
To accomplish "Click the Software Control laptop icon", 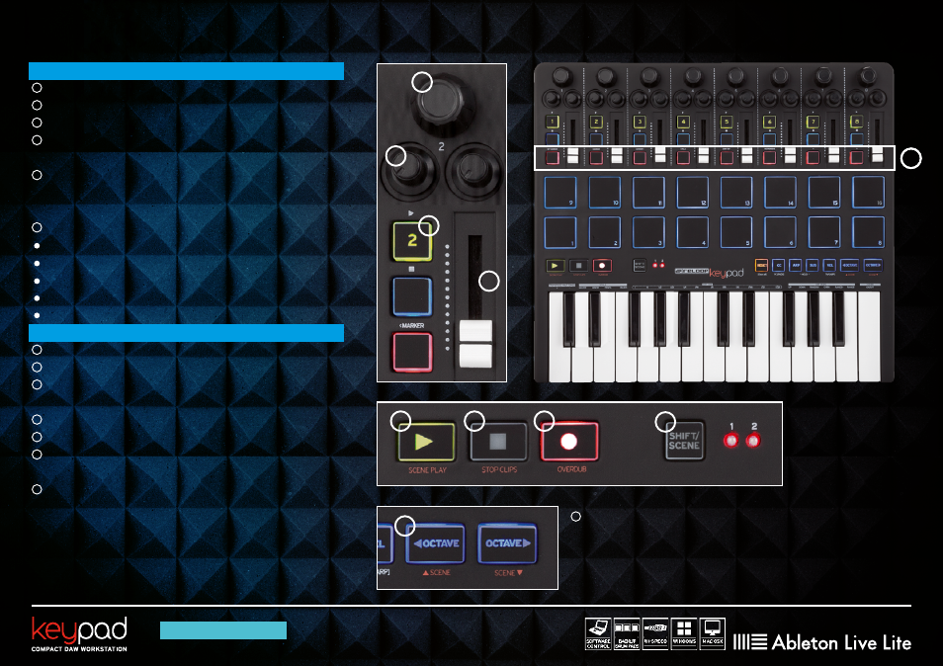I will pyautogui.click(x=598, y=633).
